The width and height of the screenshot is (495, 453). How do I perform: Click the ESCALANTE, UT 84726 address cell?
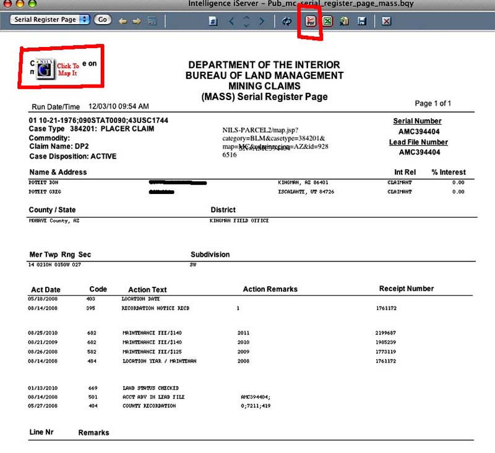pyautogui.click(x=306, y=192)
